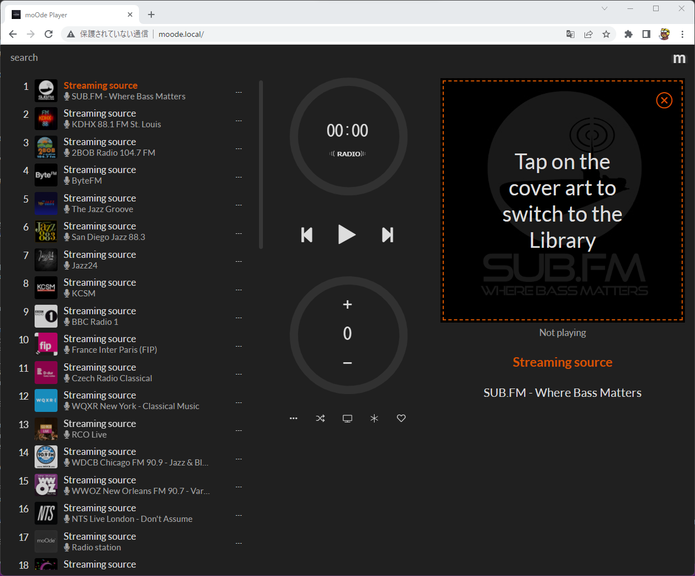
Task: Open Chrome three-dot menu
Action: (x=682, y=34)
